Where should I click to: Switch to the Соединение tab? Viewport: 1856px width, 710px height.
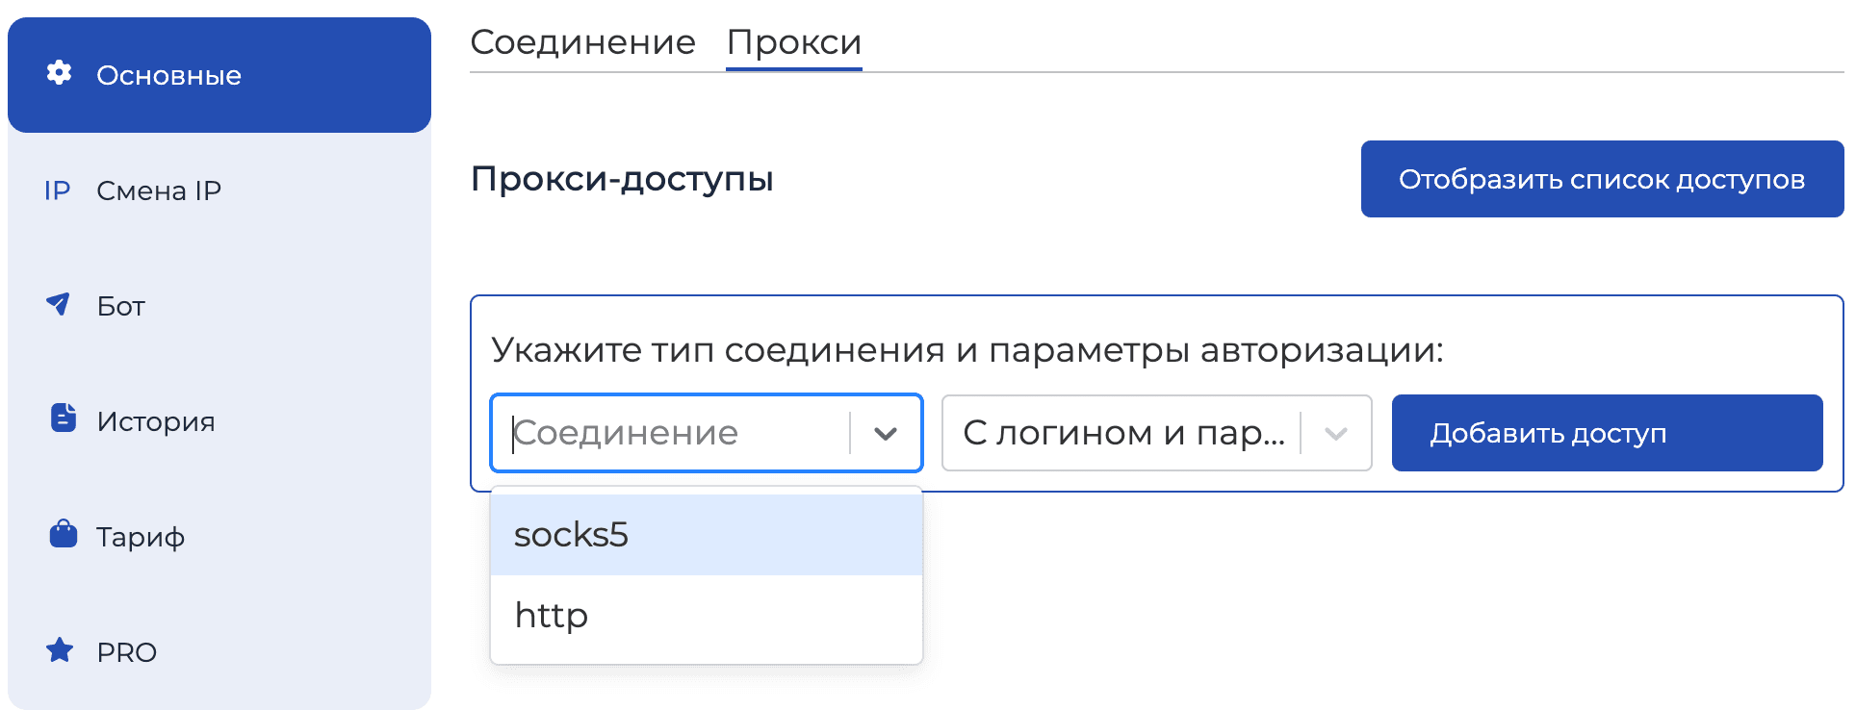pyautogui.click(x=582, y=41)
